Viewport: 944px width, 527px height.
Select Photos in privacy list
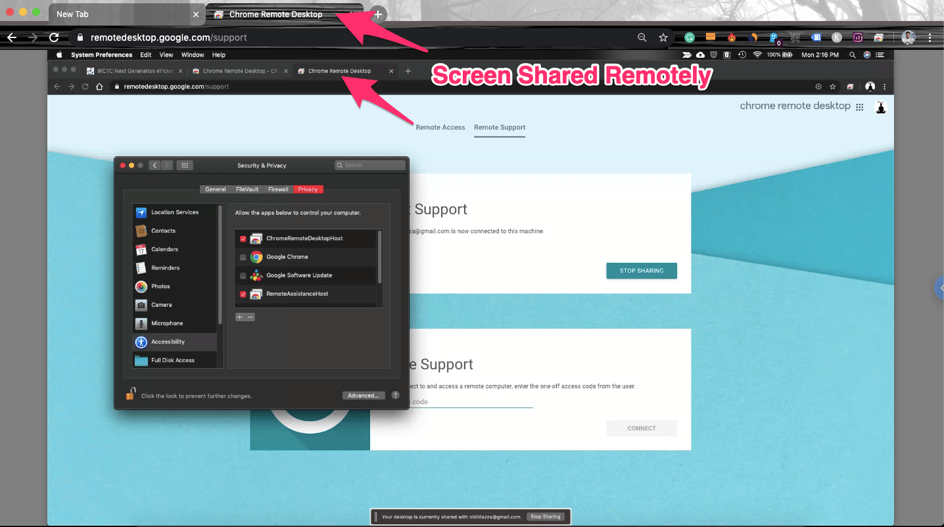click(175, 286)
